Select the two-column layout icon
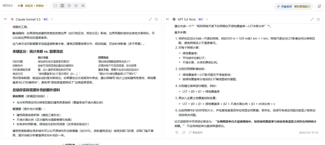The image size is (325, 145). (x=62, y=6)
